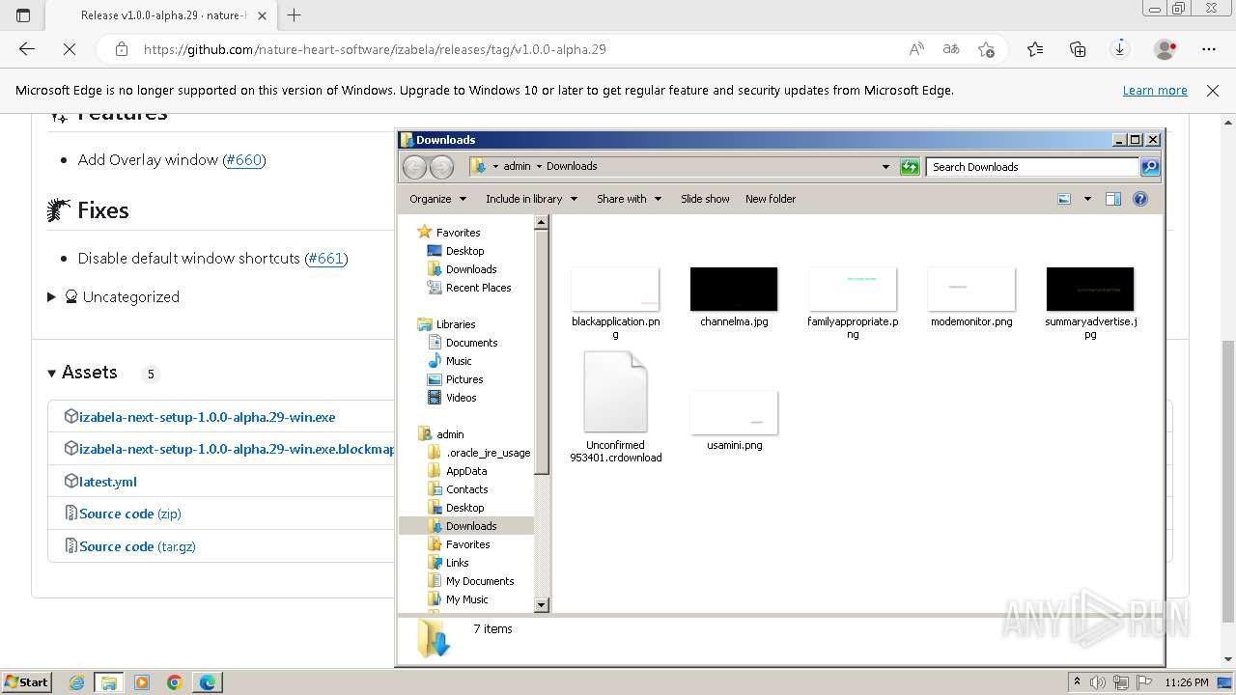Download Source code (zip)
The height and width of the screenshot is (695, 1236).
coord(130,514)
